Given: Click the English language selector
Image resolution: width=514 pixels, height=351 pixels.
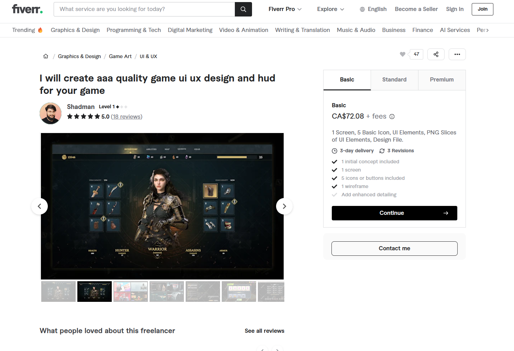Looking at the screenshot, I should (x=373, y=9).
